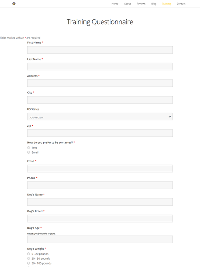Choose the 50 - 100 pounds option
This screenshot has width=200, height=267.
(28, 263)
